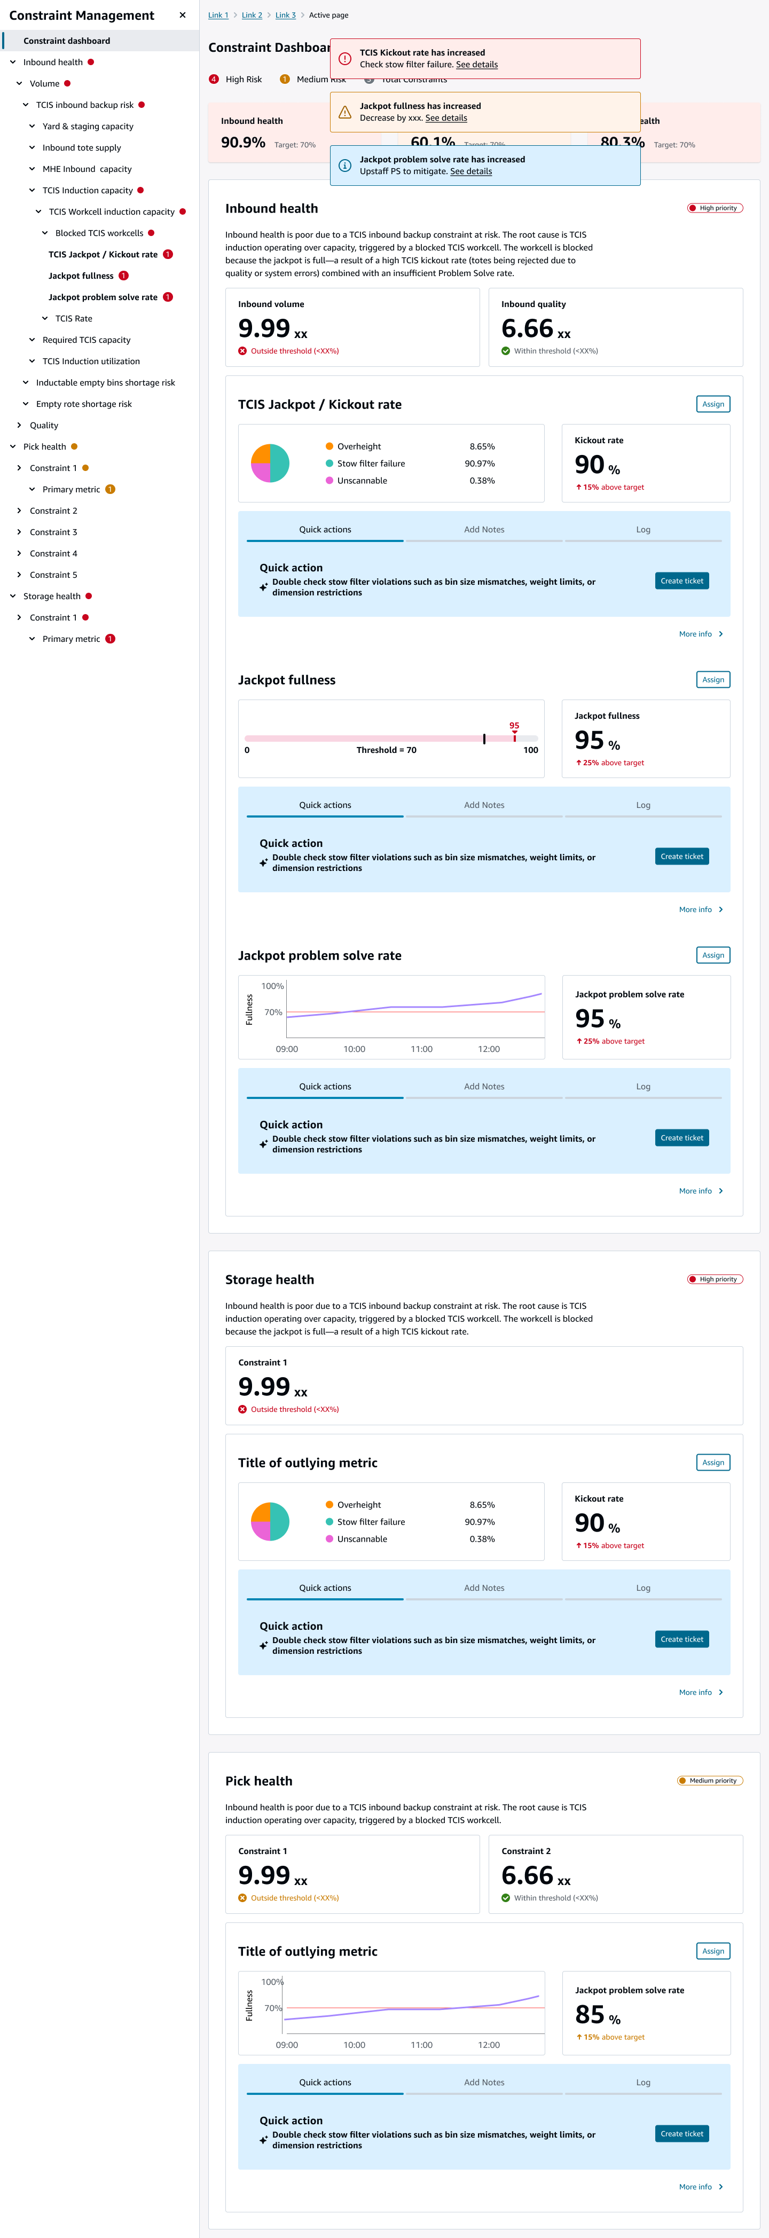Image resolution: width=769 pixels, height=2238 pixels.
Task: Open Add Notes tab in TCIS Jackpot / Kickout rate
Action: [484, 529]
